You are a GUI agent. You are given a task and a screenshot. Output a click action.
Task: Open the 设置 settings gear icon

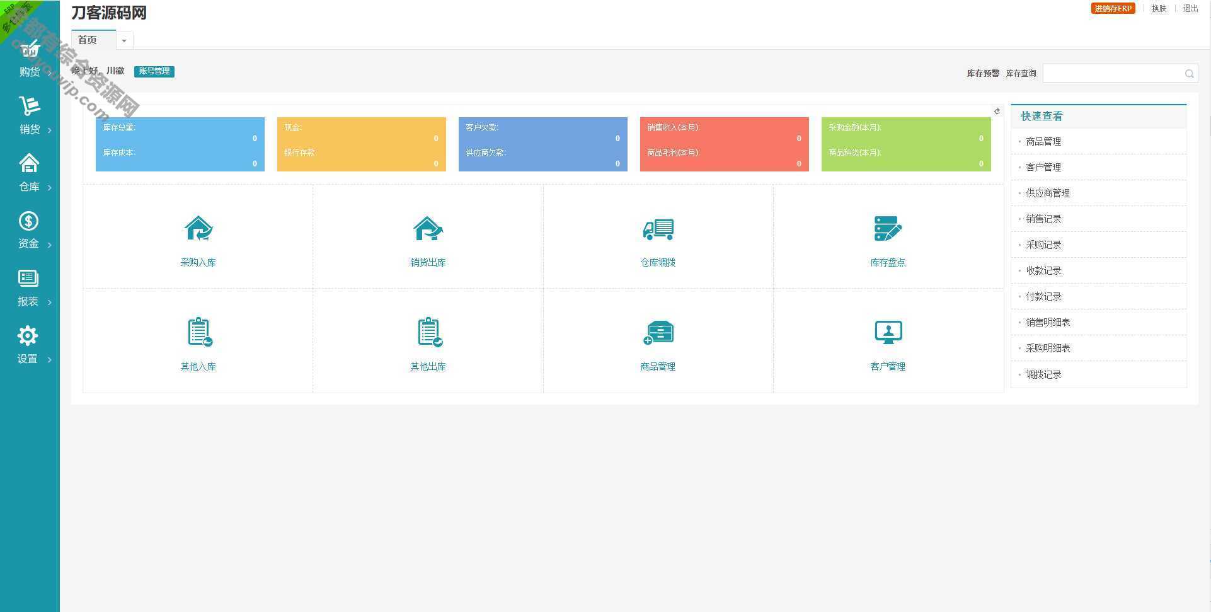click(x=28, y=335)
